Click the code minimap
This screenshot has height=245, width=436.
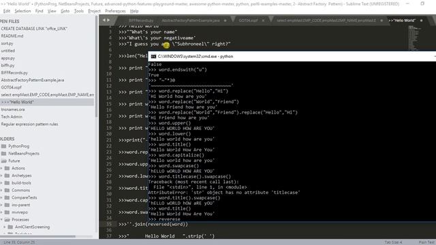tap(415, 38)
